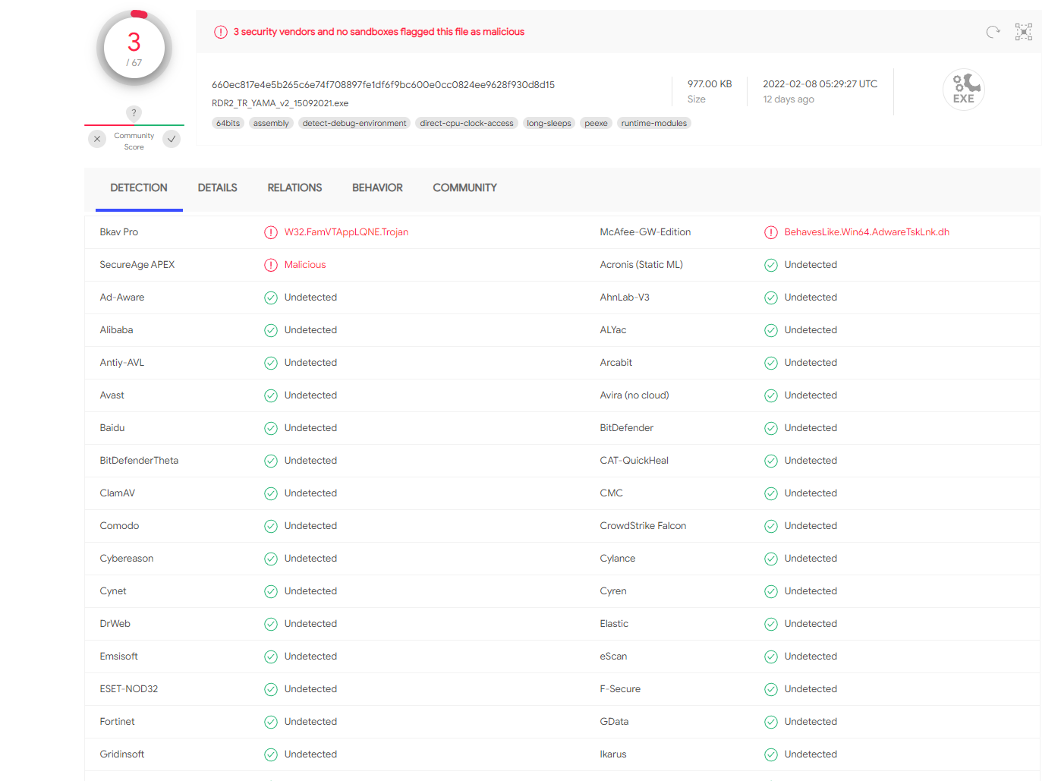The width and height of the screenshot is (1061, 781).
Task: Click Alibaba undetected check icon
Action: [271, 330]
